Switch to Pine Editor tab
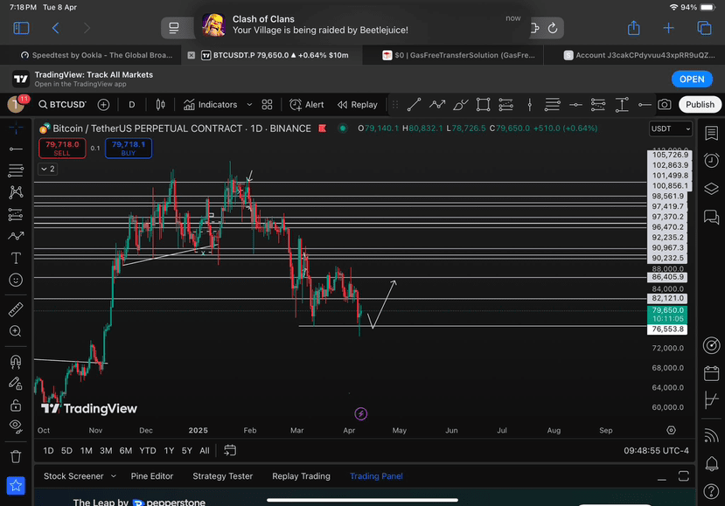 click(x=151, y=476)
